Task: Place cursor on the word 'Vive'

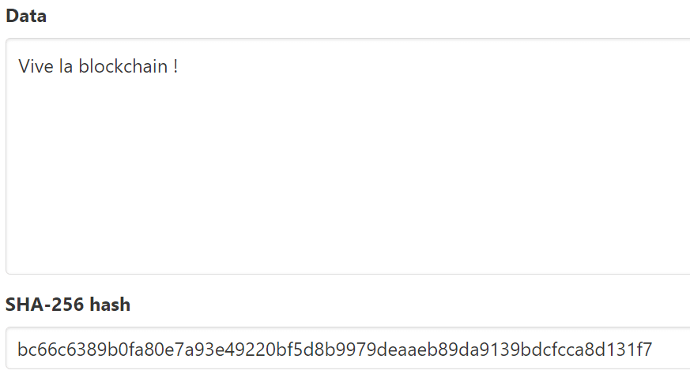Action: 36,66
